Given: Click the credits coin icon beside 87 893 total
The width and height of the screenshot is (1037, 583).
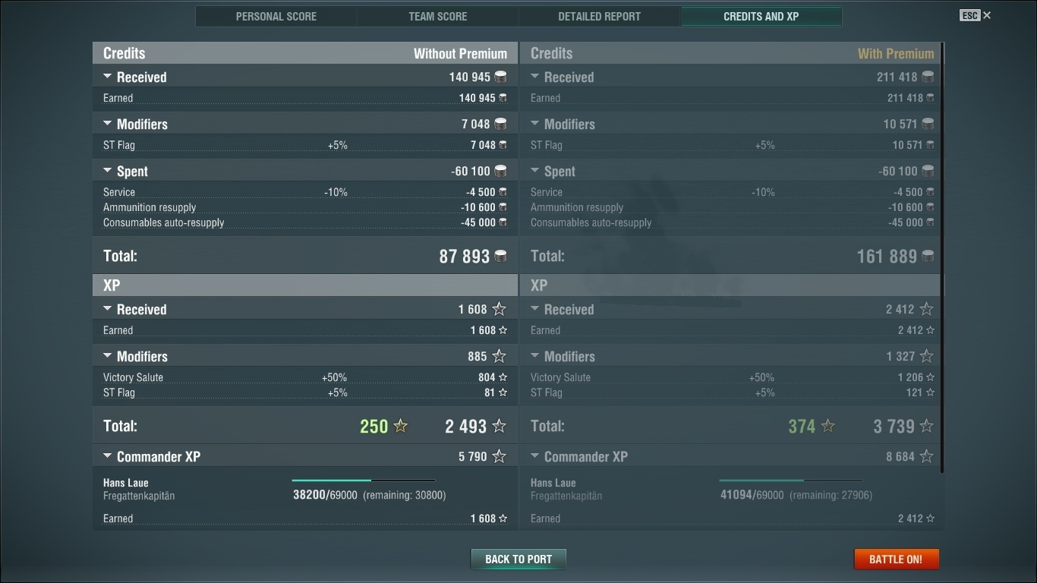Looking at the screenshot, I should [501, 257].
